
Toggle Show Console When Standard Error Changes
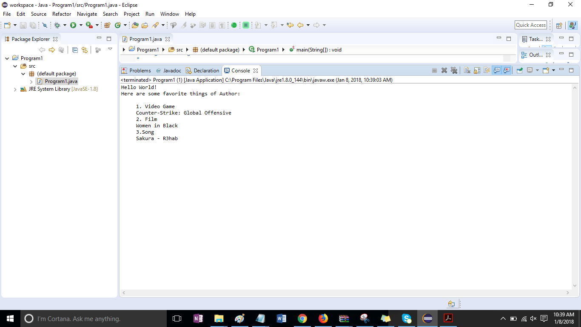click(507, 70)
